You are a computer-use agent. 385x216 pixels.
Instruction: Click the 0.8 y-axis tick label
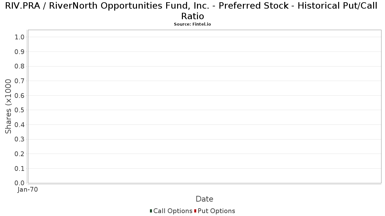point(20,66)
